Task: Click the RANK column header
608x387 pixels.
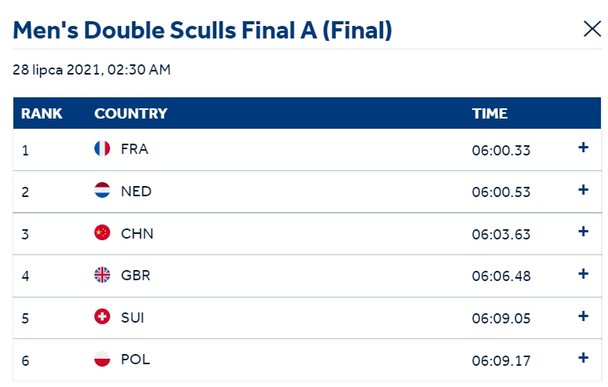Action: pyautogui.click(x=42, y=113)
